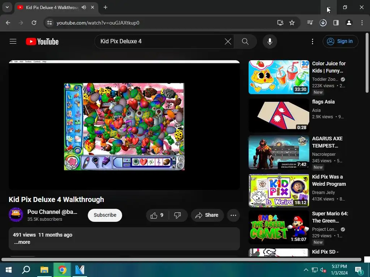This screenshot has width=370, height=277.
Task: Expand description with ...more
Action: pos(22,242)
